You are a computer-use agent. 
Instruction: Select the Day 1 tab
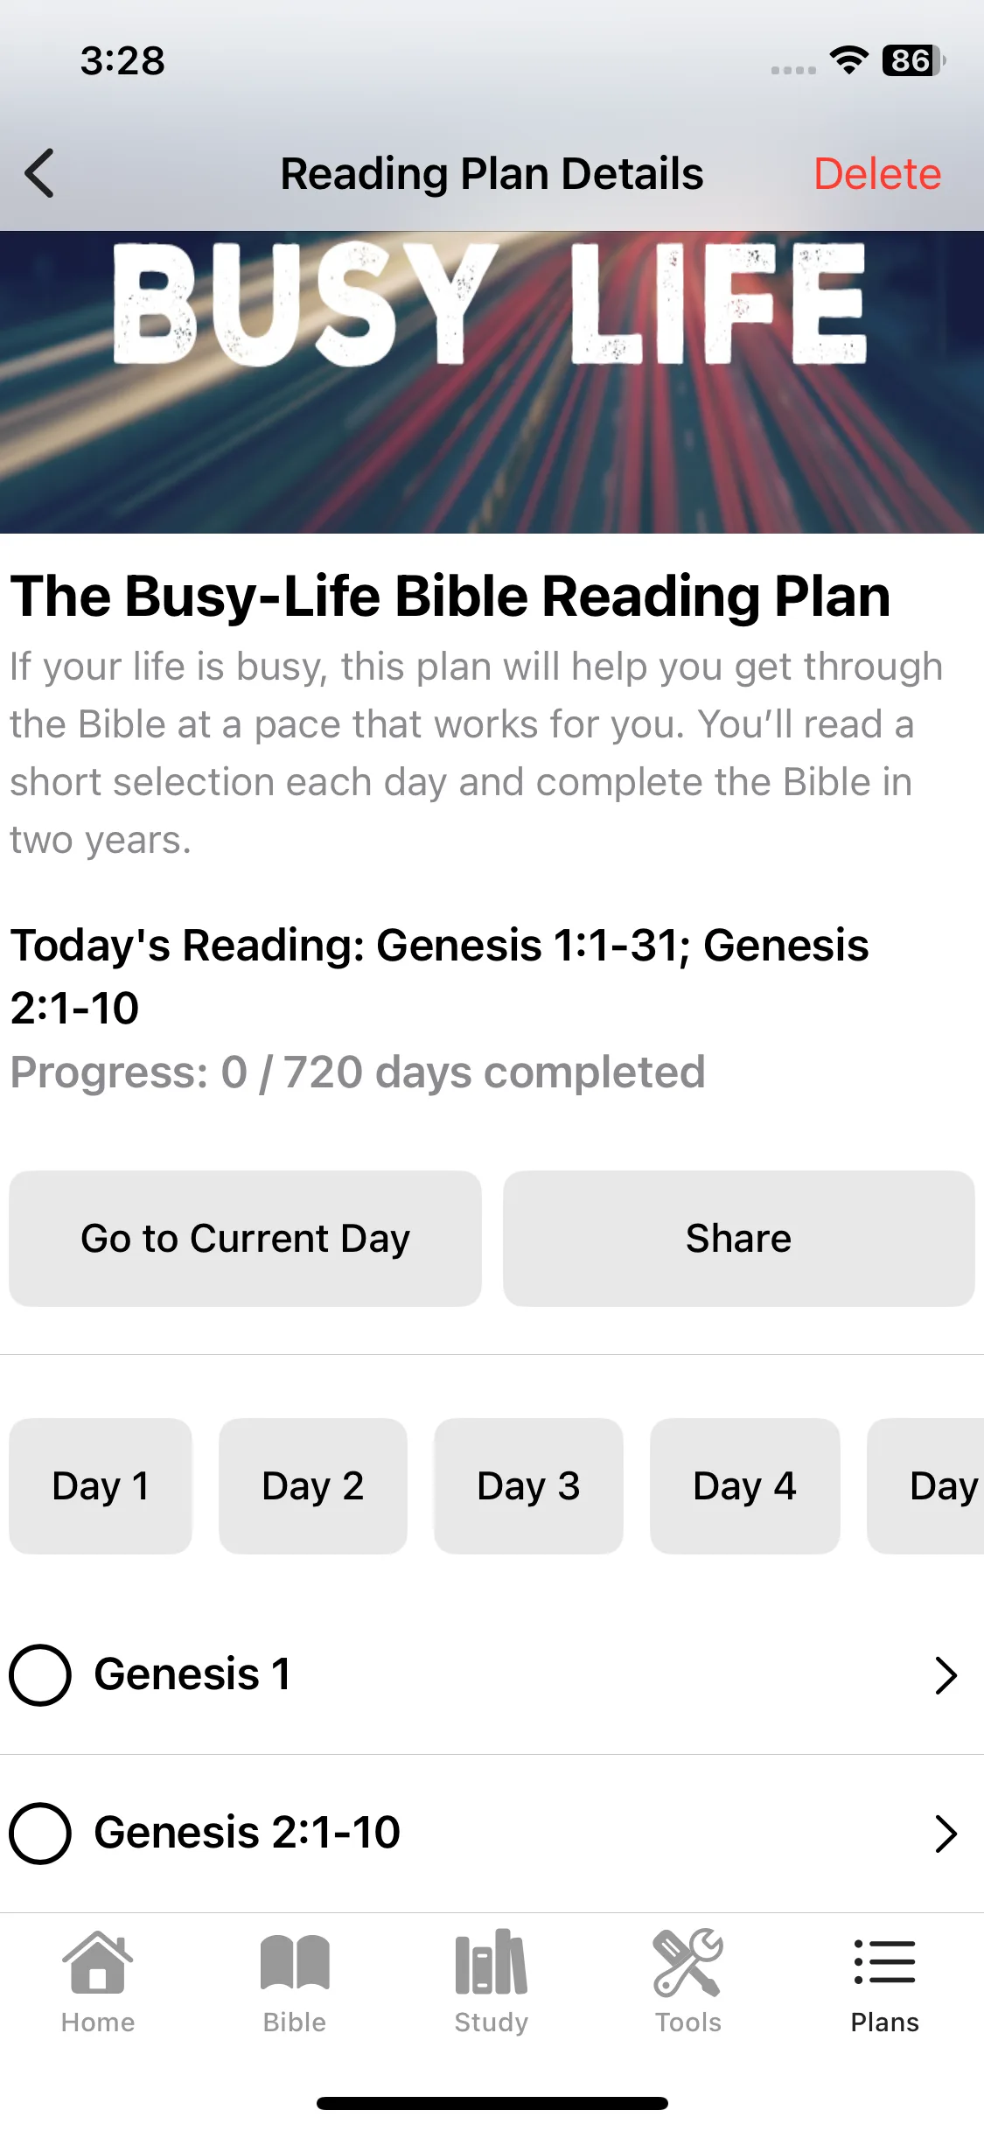pos(101,1485)
